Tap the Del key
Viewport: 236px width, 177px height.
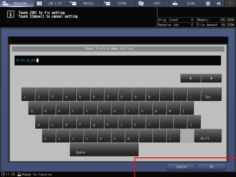[211, 94]
